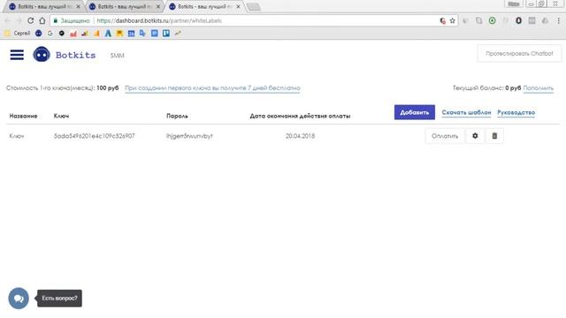Click the 0 руб balance value
Image resolution: width=566 pixels, height=318 pixels.
pyautogui.click(x=513, y=88)
